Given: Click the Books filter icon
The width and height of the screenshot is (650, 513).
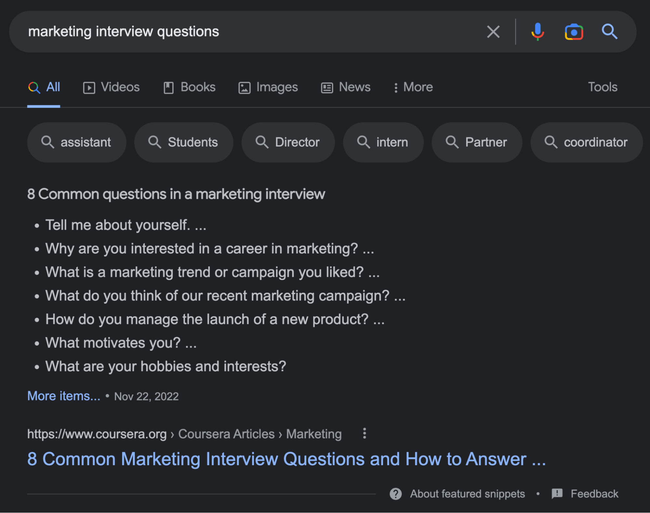Looking at the screenshot, I should 169,87.
